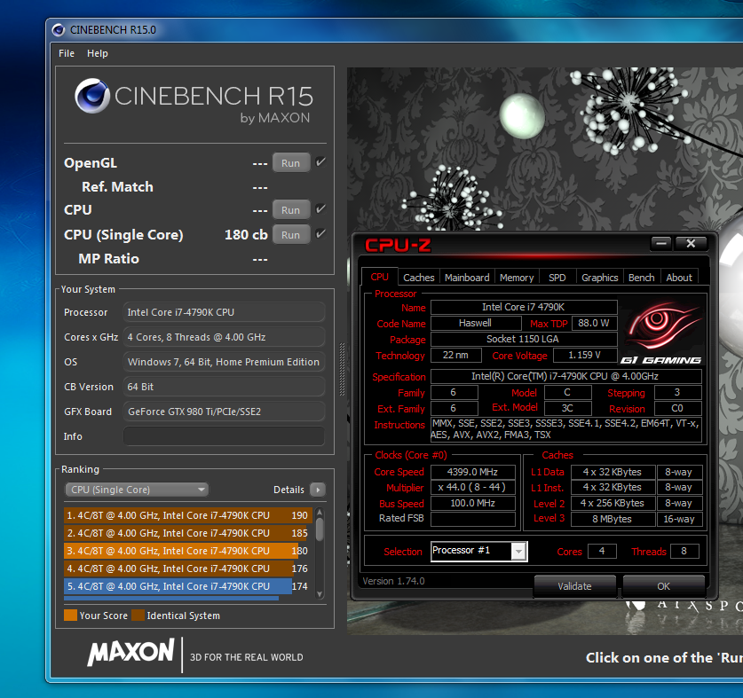Switch to the About tab in CPU-Z
Viewport: 743px width, 698px height.
679,278
